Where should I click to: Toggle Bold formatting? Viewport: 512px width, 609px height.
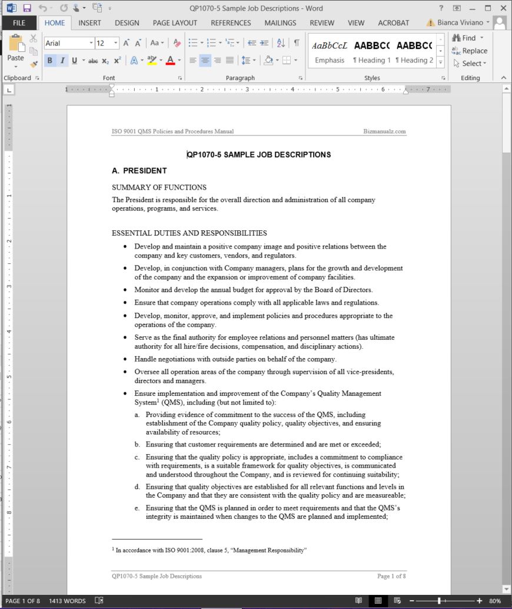tap(49, 60)
